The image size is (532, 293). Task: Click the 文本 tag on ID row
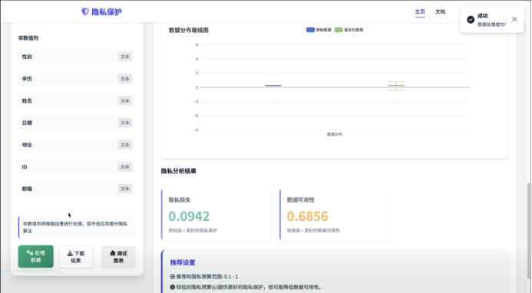click(x=125, y=167)
